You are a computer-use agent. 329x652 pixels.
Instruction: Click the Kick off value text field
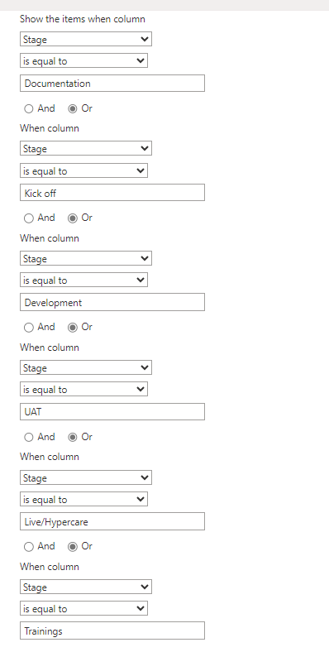pyautogui.click(x=112, y=193)
